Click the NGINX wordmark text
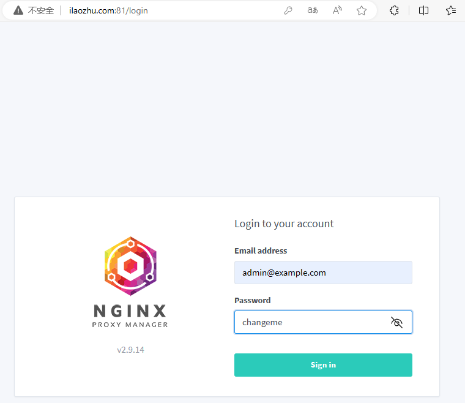 130,311
